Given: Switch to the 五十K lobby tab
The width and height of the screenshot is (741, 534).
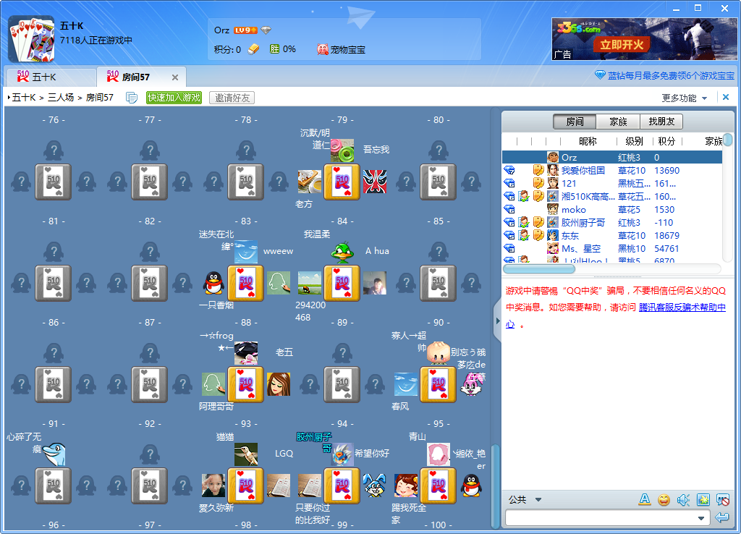Looking at the screenshot, I should (x=43, y=77).
